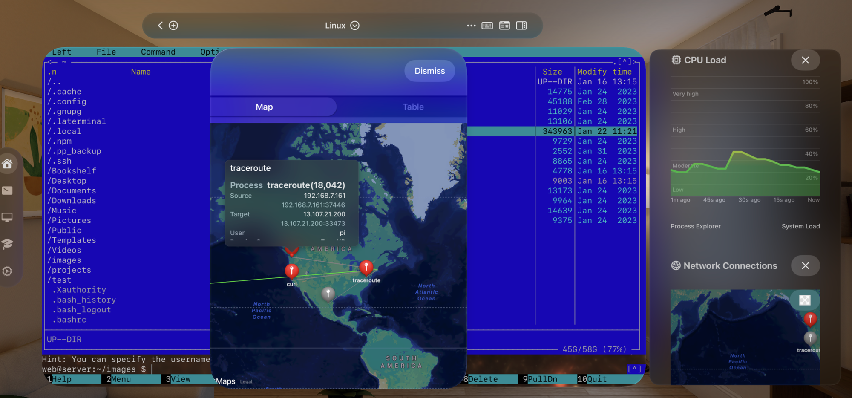The width and height of the screenshot is (852, 398).
Task: Click red pin in Network Connections map
Action: point(810,319)
